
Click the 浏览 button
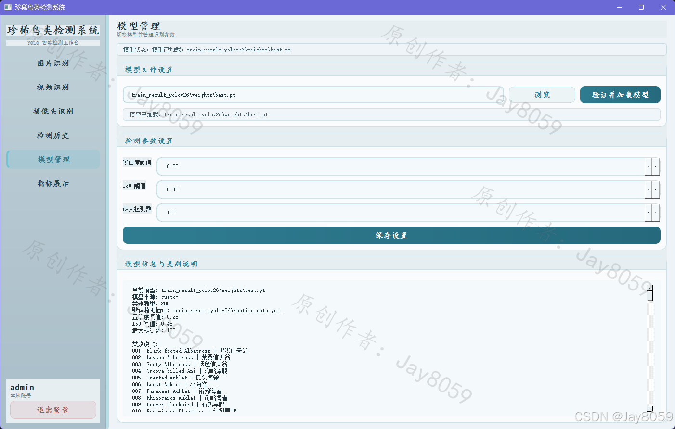tap(542, 95)
